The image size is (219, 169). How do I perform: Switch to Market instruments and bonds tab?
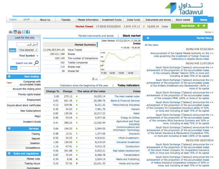click(x=96, y=36)
